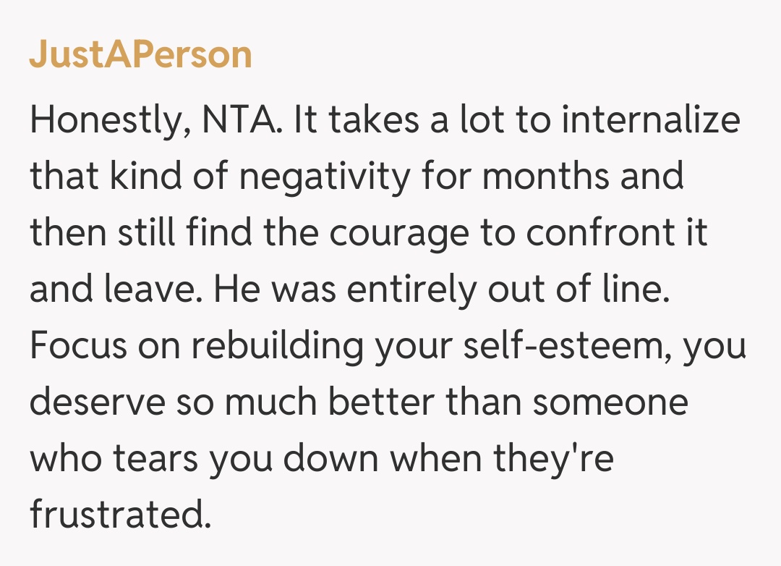The width and height of the screenshot is (781, 566).
Task: Click the word "someone" in the comment
Action: (611, 402)
